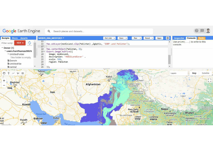Viewport: 213px width, 151px height.
Task: Open the Apps button
Action: click(x=159, y=38)
